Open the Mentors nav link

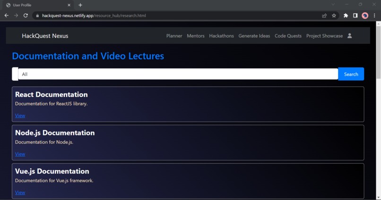pos(196,36)
